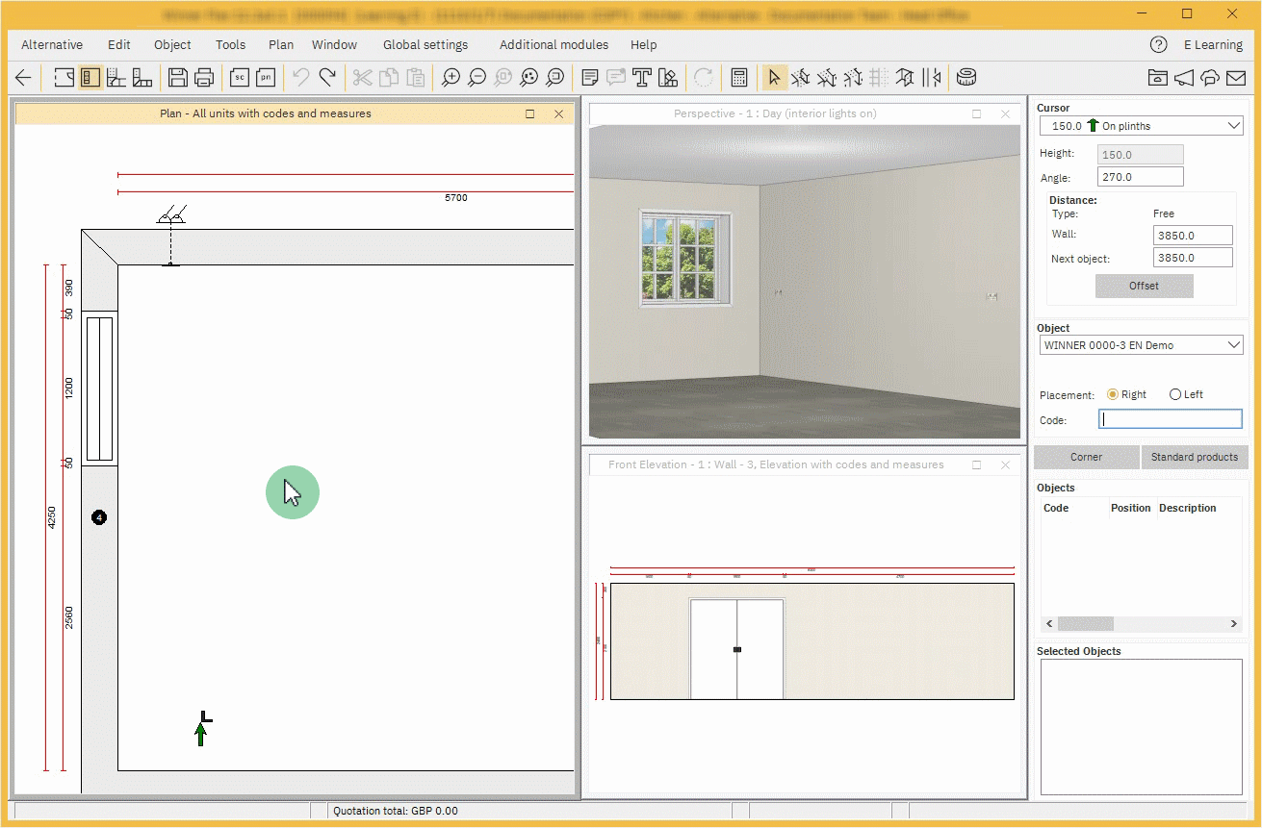Viewport: 1262px width, 828px height.
Task: Click the Standard products button
Action: pyautogui.click(x=1194, y=457)
